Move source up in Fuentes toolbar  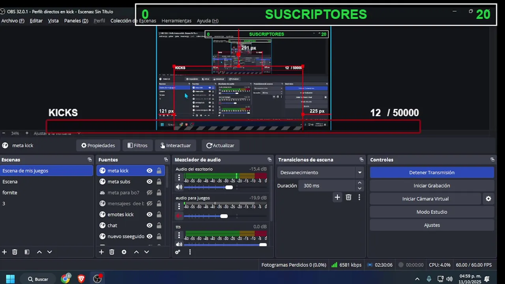click(137, 252)
